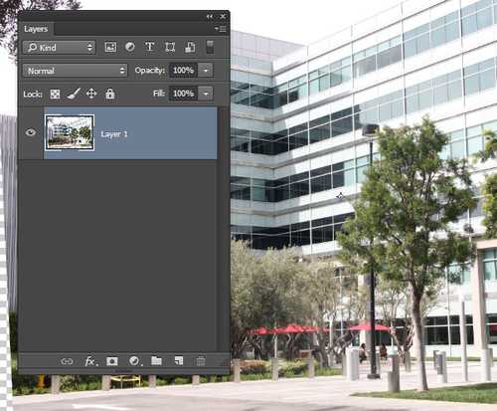This screenshot has width=497, height=411.
Task: Create a new group folder
Action: click(156, 360)
